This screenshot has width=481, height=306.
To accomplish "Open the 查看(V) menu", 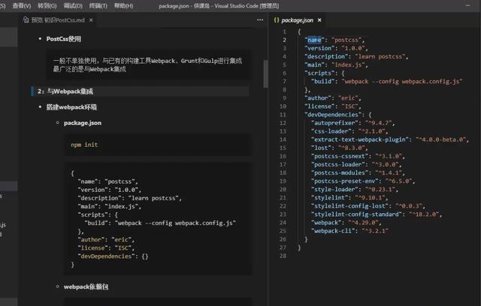I will [22, 5].
